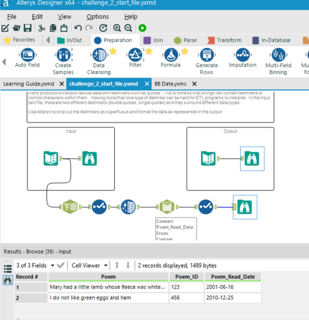Zoom out of the canvas
Screen dimensions: 309x320
click(128, 28)
